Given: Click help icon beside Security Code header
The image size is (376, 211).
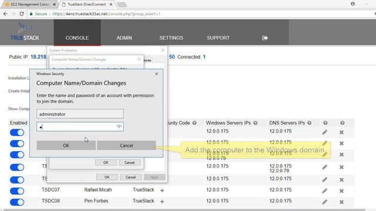Looking at the screenshot, I should pos(194,123).
